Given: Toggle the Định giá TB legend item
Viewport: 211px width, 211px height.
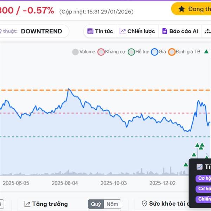Looking at the screenshot, I should click(x=184, y=52).
